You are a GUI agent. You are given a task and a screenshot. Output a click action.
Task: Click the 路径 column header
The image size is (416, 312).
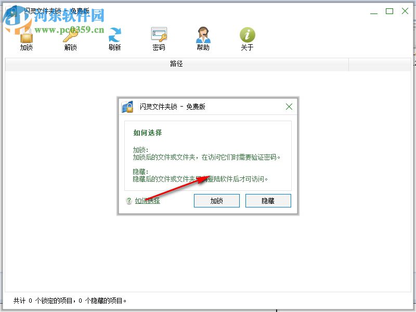coord(177,64)
